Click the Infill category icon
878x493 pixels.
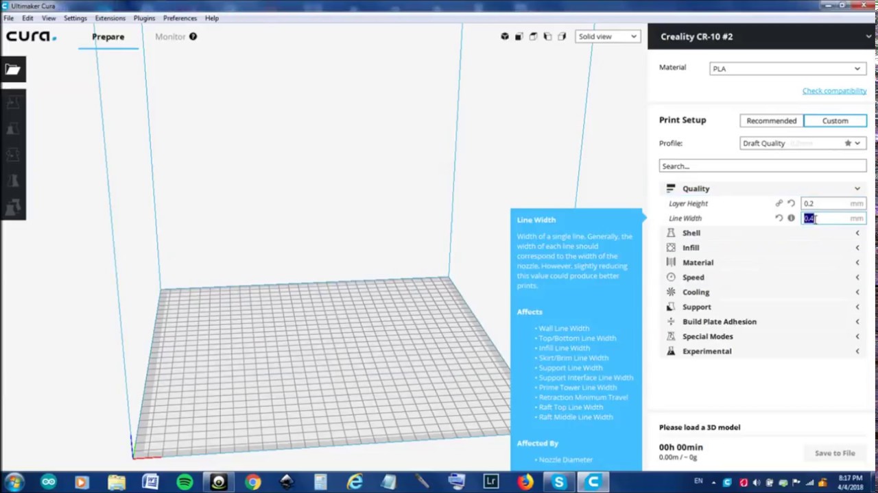[x=671, y=248]
